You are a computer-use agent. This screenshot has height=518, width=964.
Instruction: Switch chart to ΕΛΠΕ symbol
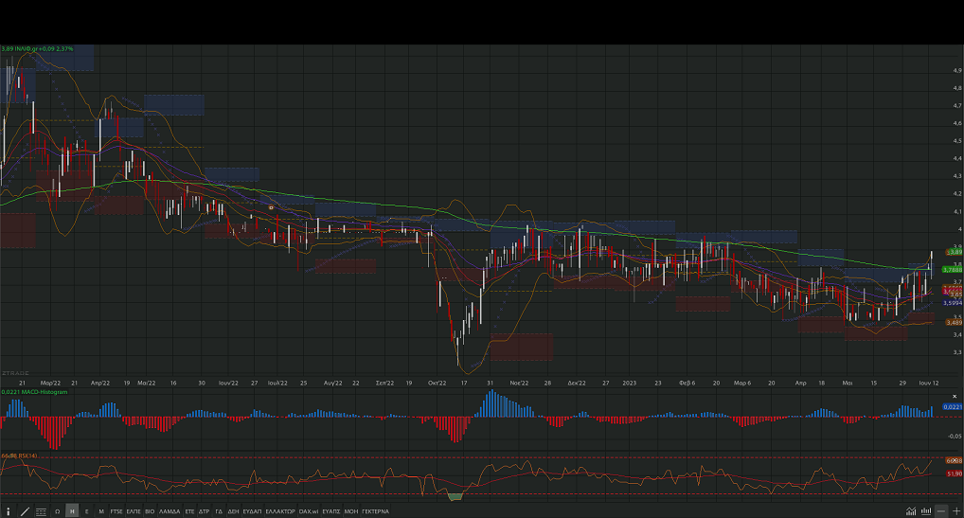tap(134, 511)
